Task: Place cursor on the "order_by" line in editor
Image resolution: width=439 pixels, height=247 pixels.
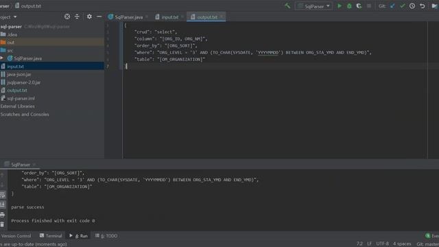Action: [x=166, y=46]
